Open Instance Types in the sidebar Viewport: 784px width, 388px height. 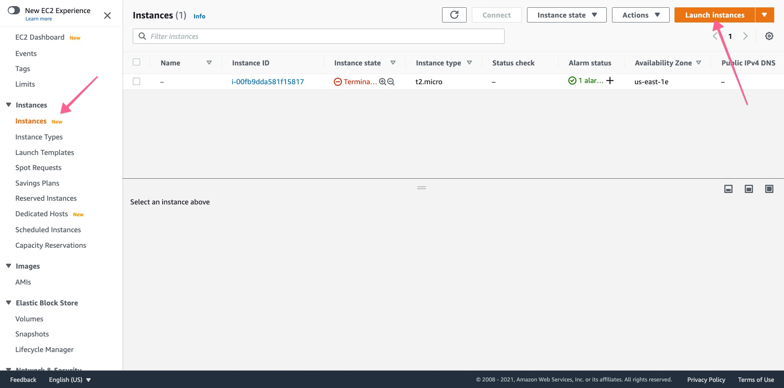click(x=39, y=137)
